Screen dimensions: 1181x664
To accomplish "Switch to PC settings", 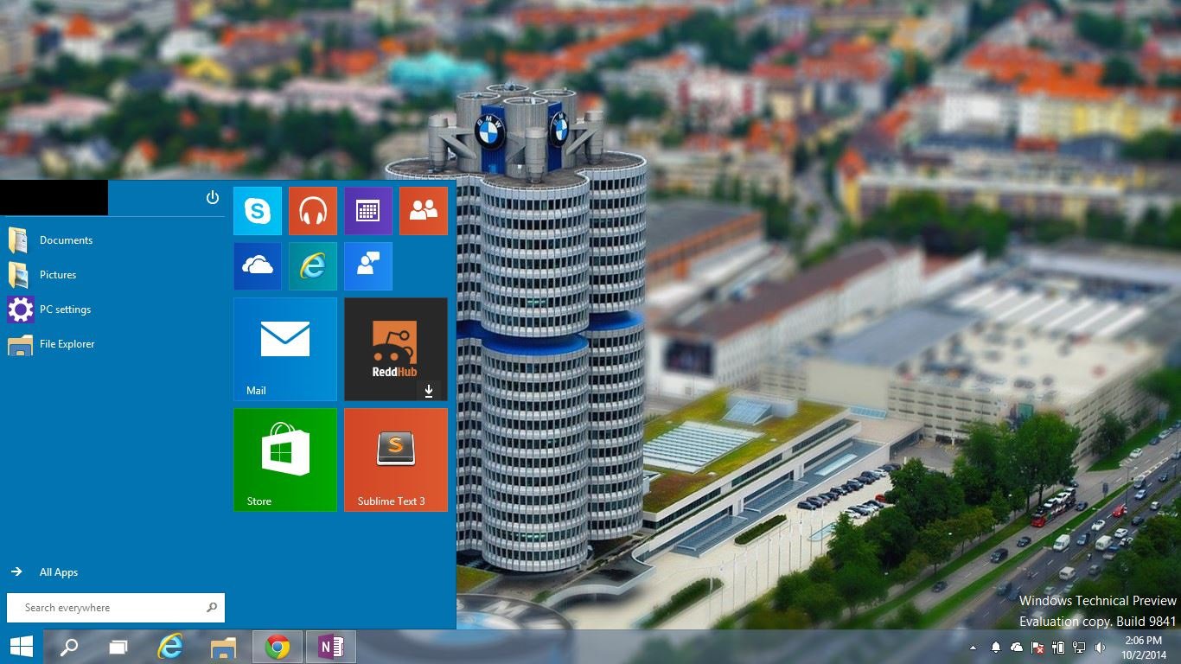I will click(x=64, y=309).
